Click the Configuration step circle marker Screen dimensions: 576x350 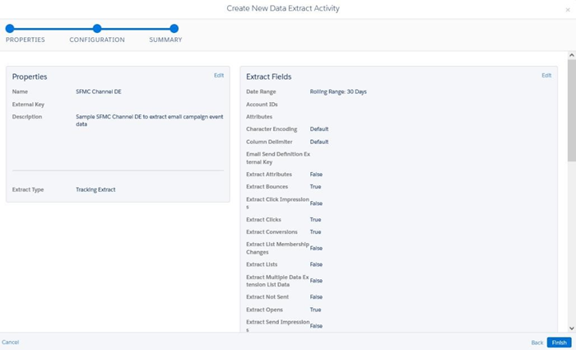coord(97,29)
